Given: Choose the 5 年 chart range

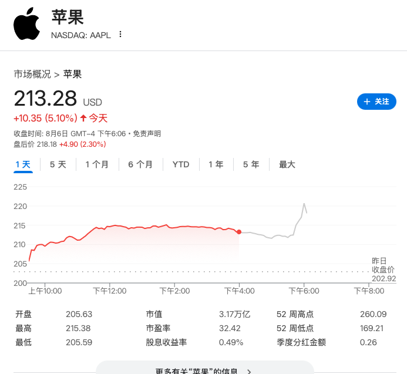Looking at the screenshot, I should click(251, 164).
